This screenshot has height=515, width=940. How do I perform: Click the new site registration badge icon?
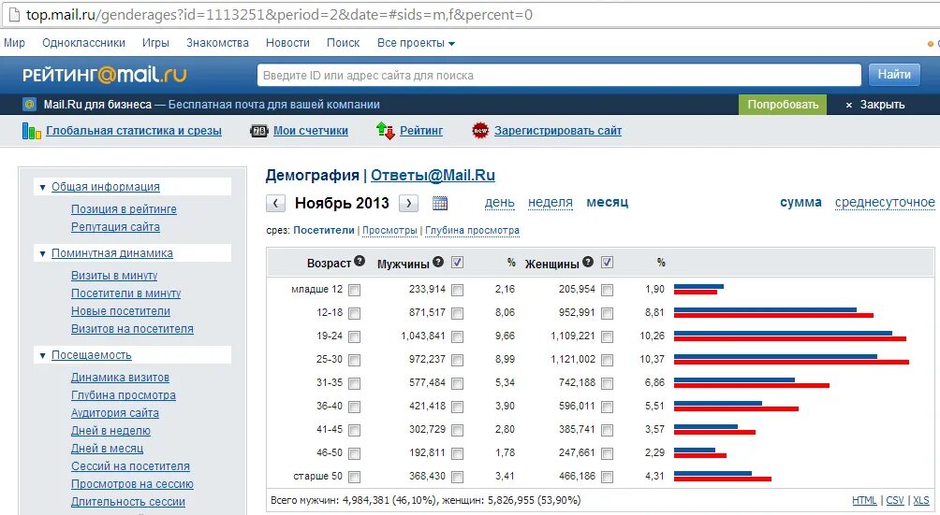coord(480,131)
